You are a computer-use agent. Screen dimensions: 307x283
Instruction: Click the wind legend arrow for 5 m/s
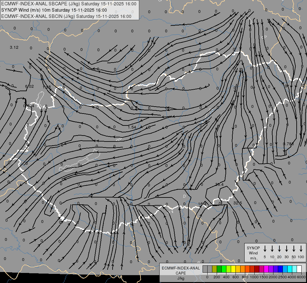pyautogui.click(x=265, y=248)
